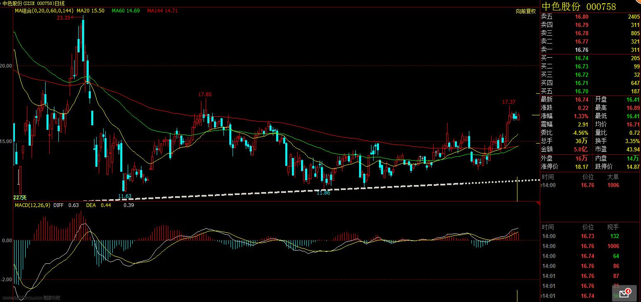The height and width of the screenshot is (302, 641).
Task: Click the 大单 column header
Action: (613, 177)
